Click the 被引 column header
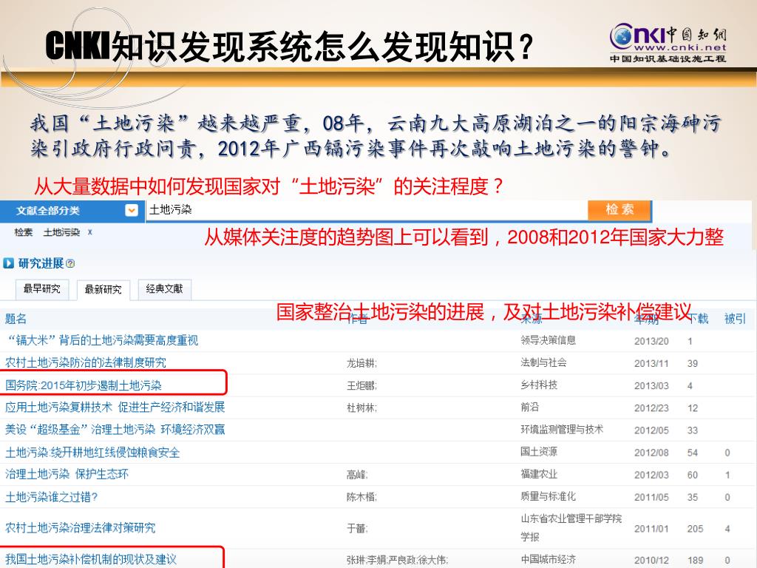This screenshot has width=757, height=568. 736,319
